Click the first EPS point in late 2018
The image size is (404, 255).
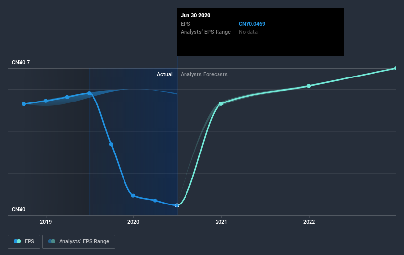click(x=24, y=104)
